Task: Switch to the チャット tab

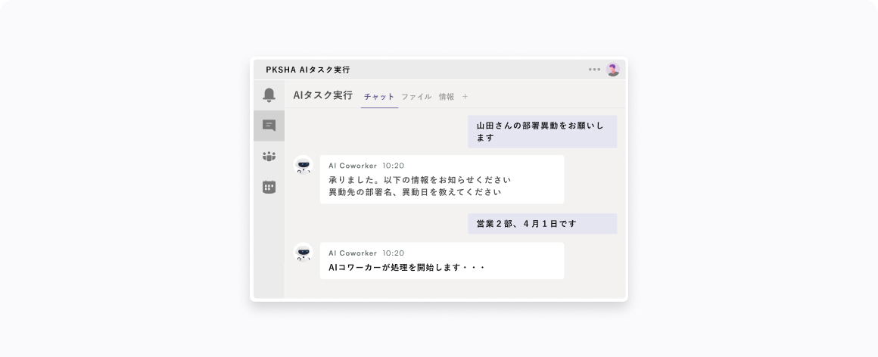Action: coord(379,97)
